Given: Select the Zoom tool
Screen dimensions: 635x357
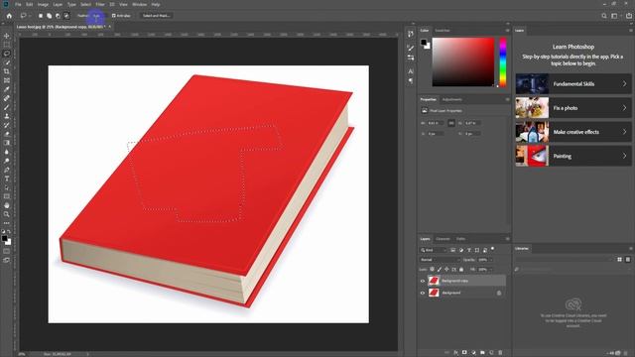Looking at the screenshot, I should pyautogui.click(x=7, y=214).
